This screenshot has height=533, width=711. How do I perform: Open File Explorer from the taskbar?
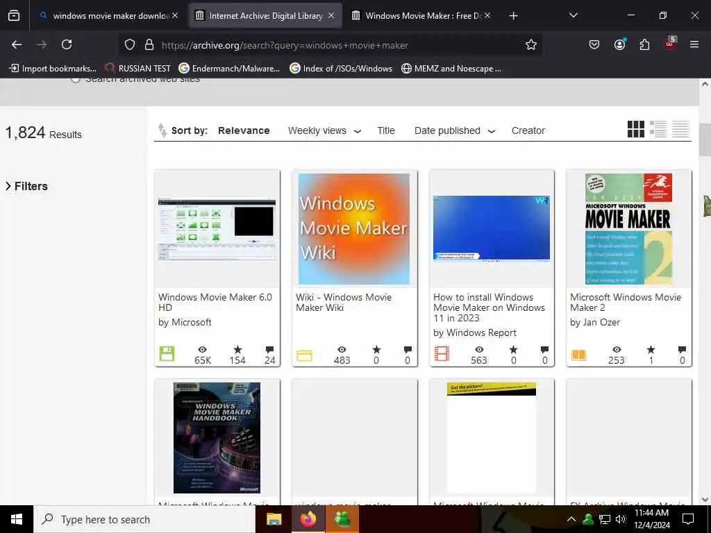tap(274, 519)
